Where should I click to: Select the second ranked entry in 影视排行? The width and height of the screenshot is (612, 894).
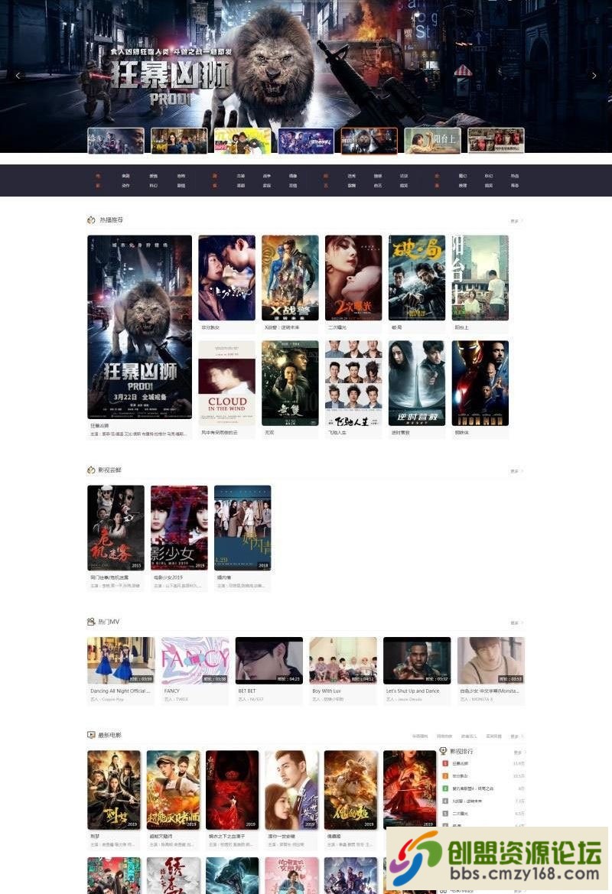483,776
